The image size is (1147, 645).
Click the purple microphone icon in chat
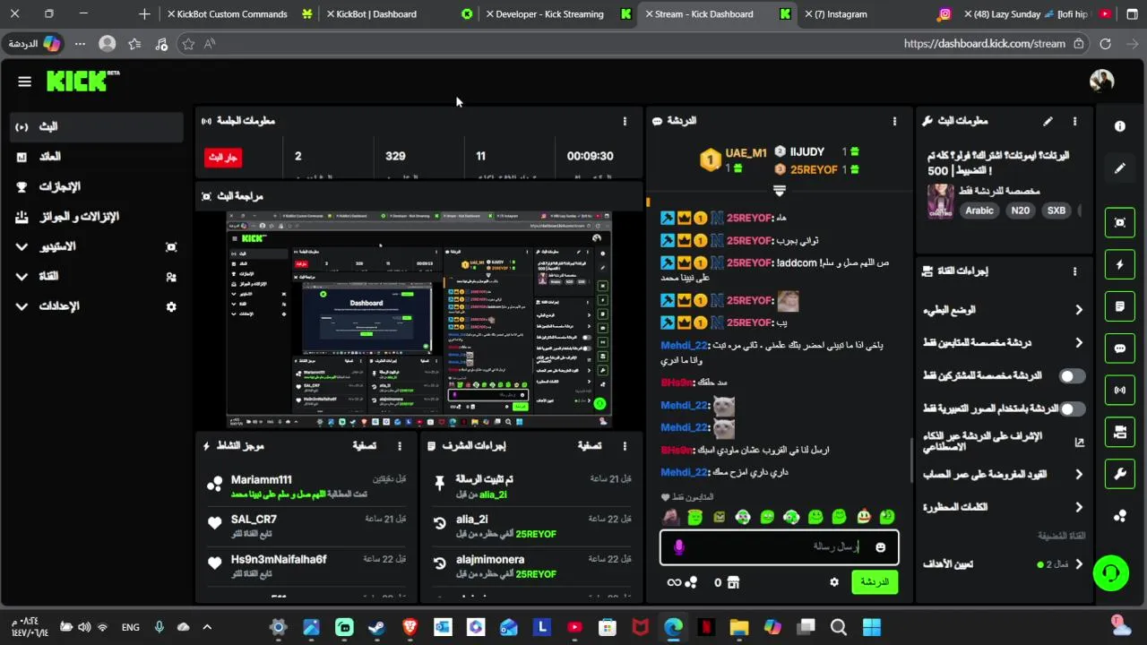(678, 546)
